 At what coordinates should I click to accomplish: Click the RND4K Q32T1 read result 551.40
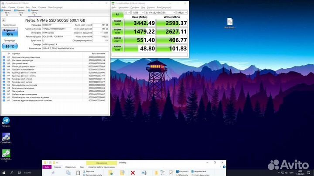(x=140, y=40)
